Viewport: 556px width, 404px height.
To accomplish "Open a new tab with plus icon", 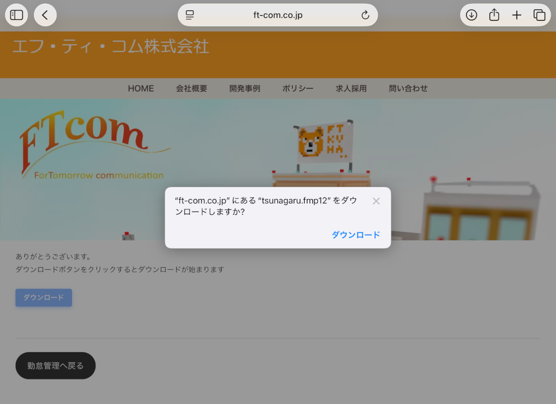I will point(517,15).
